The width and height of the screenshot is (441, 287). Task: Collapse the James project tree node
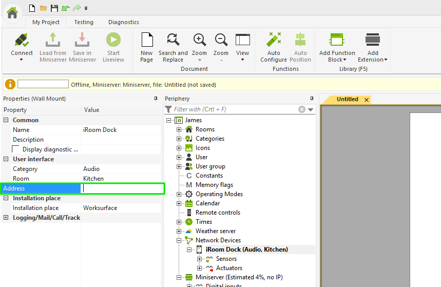point(168,120)
